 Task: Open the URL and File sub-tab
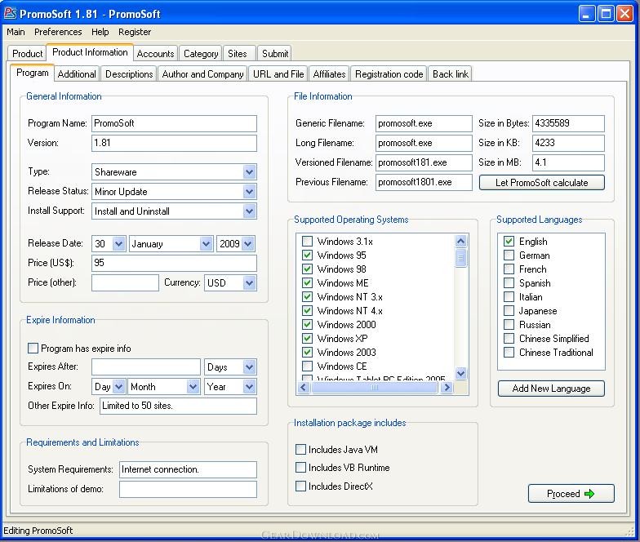[278, 73]
